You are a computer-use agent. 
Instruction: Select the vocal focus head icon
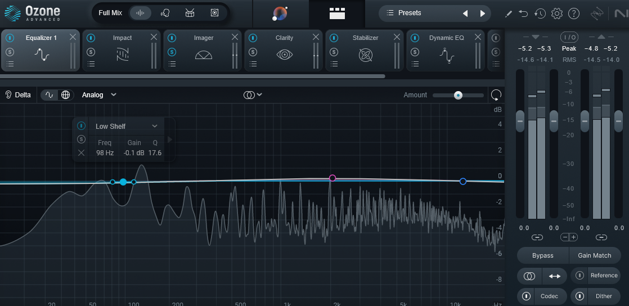[165, 13]
